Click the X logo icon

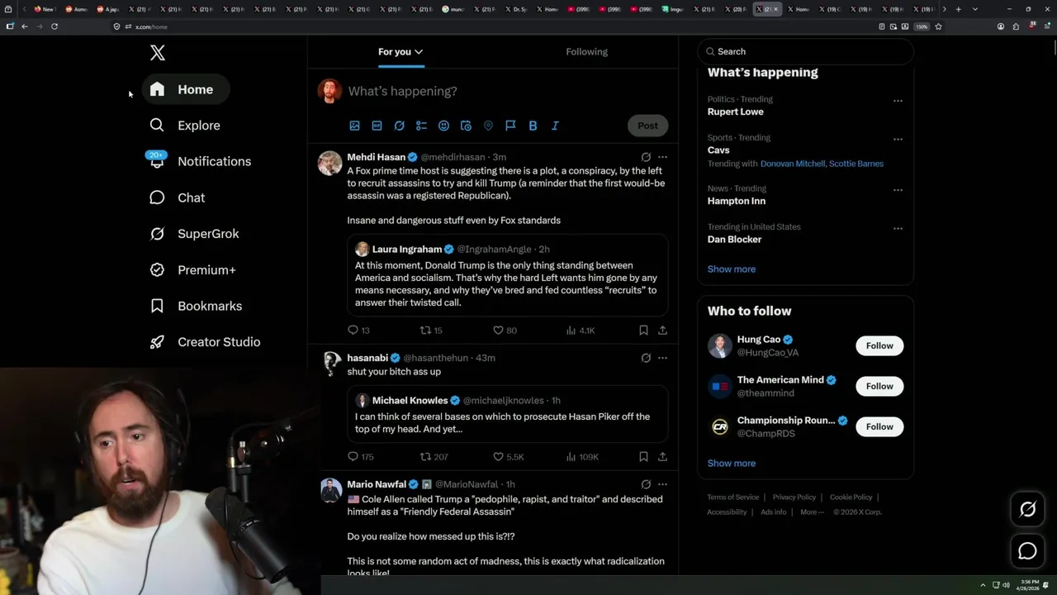[158, 53]
